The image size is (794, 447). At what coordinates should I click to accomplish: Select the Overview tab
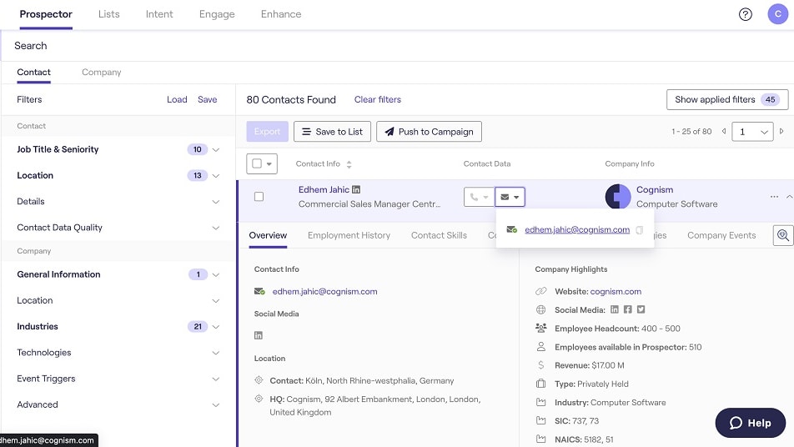click(x=268, y=235)
